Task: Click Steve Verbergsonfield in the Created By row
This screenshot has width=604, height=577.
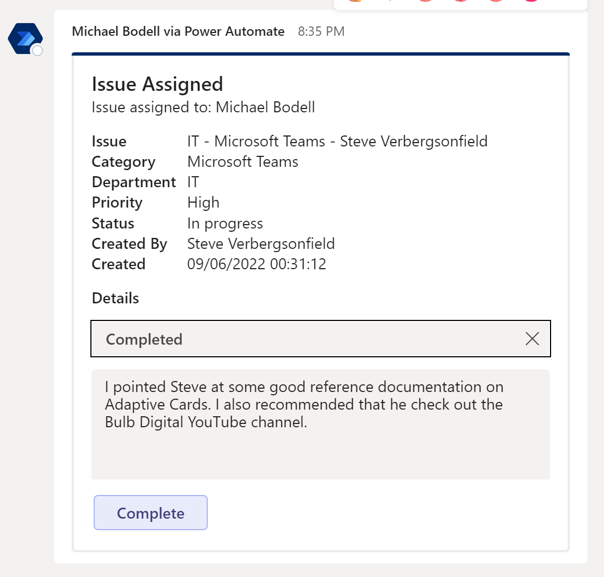Action: click(x=261, y=243)
